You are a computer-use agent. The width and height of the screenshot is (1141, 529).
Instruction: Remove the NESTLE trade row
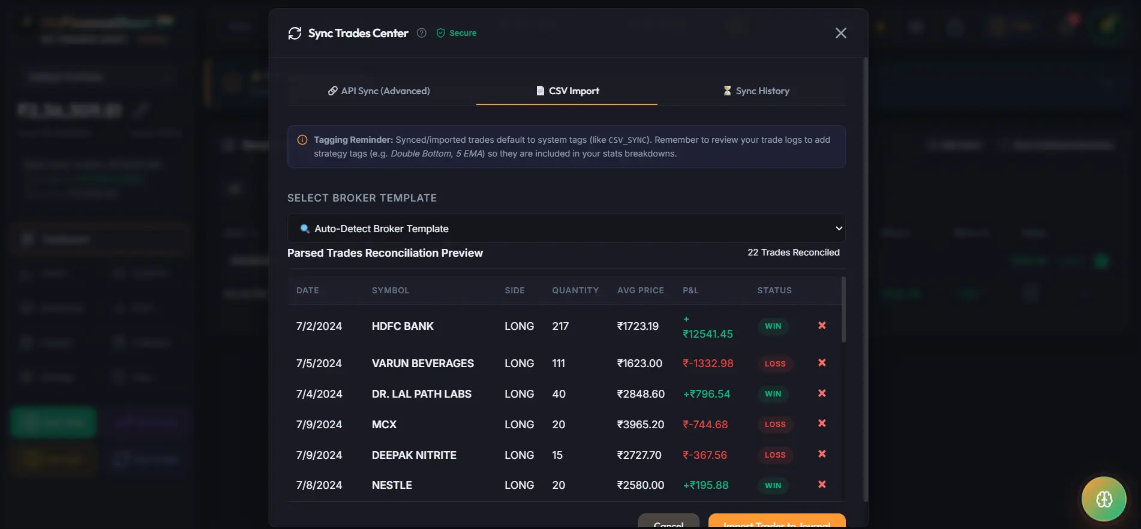(822, 485)
